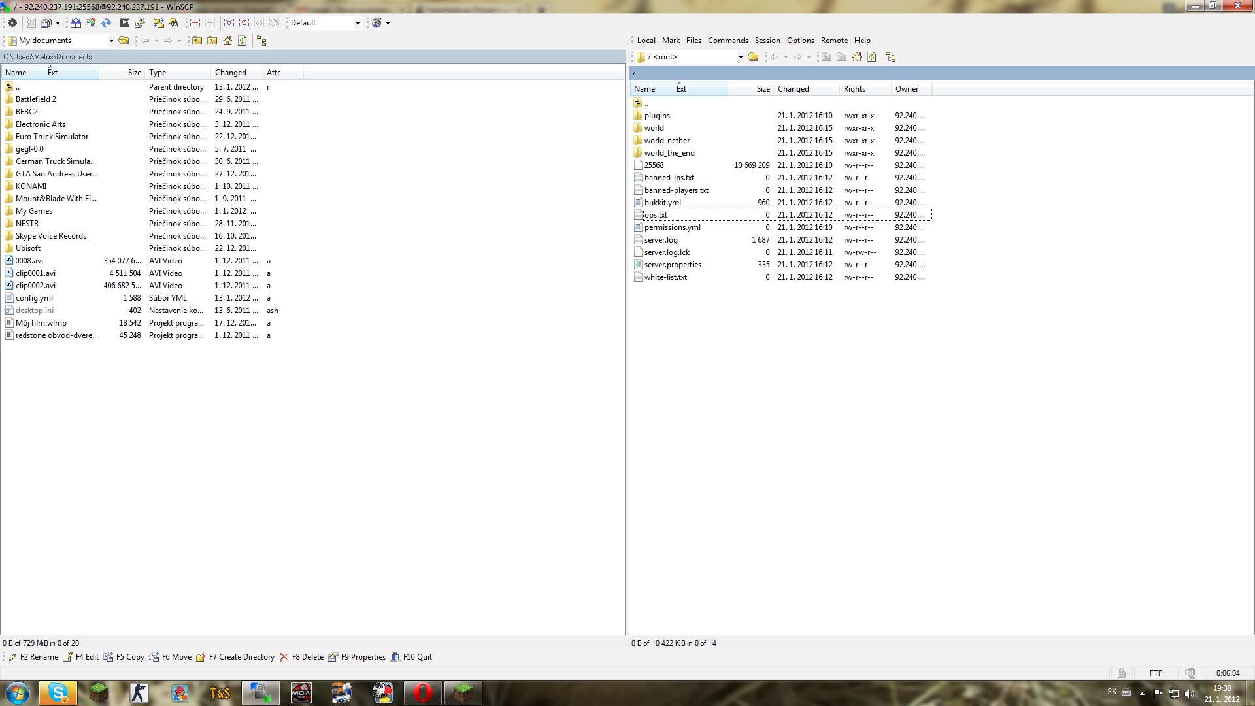Open Skype from the taskbar

tap(58, 693)
